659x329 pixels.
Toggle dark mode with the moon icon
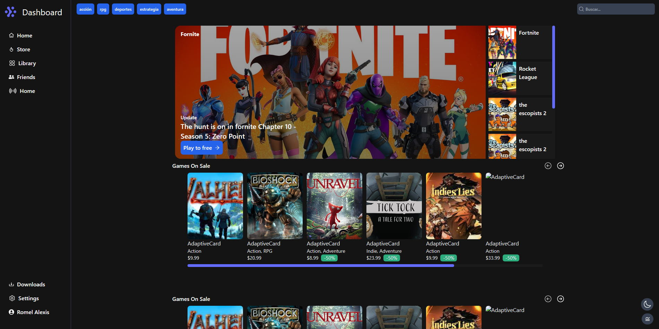coord(647,304)
